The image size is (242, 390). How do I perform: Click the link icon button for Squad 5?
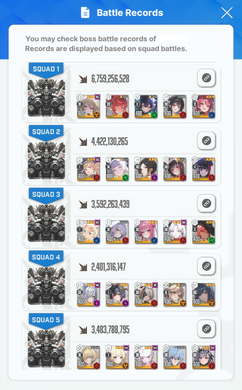(206, 328)
